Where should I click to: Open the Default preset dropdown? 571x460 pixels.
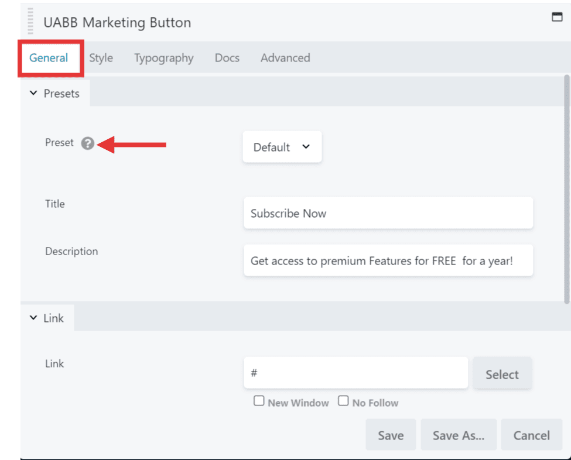(x=282, y=147)
